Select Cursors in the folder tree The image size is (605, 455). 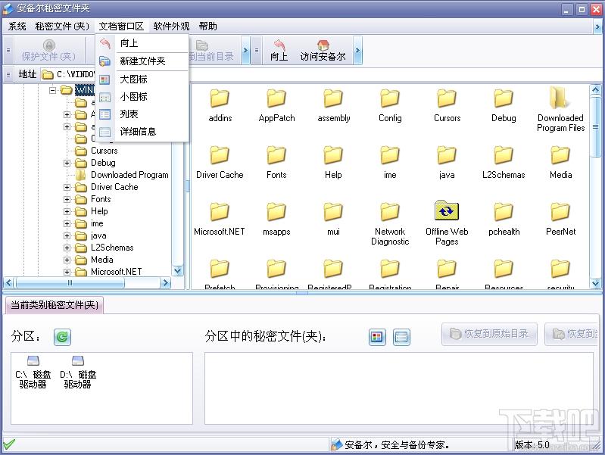tap(104, 151)
